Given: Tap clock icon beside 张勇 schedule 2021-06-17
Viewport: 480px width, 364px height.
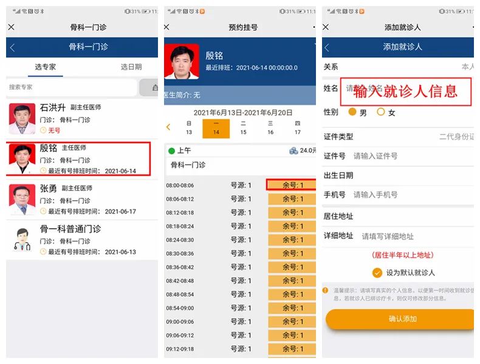Looking at the screenshot, I should pyautogui.click(x=43, y=211).
